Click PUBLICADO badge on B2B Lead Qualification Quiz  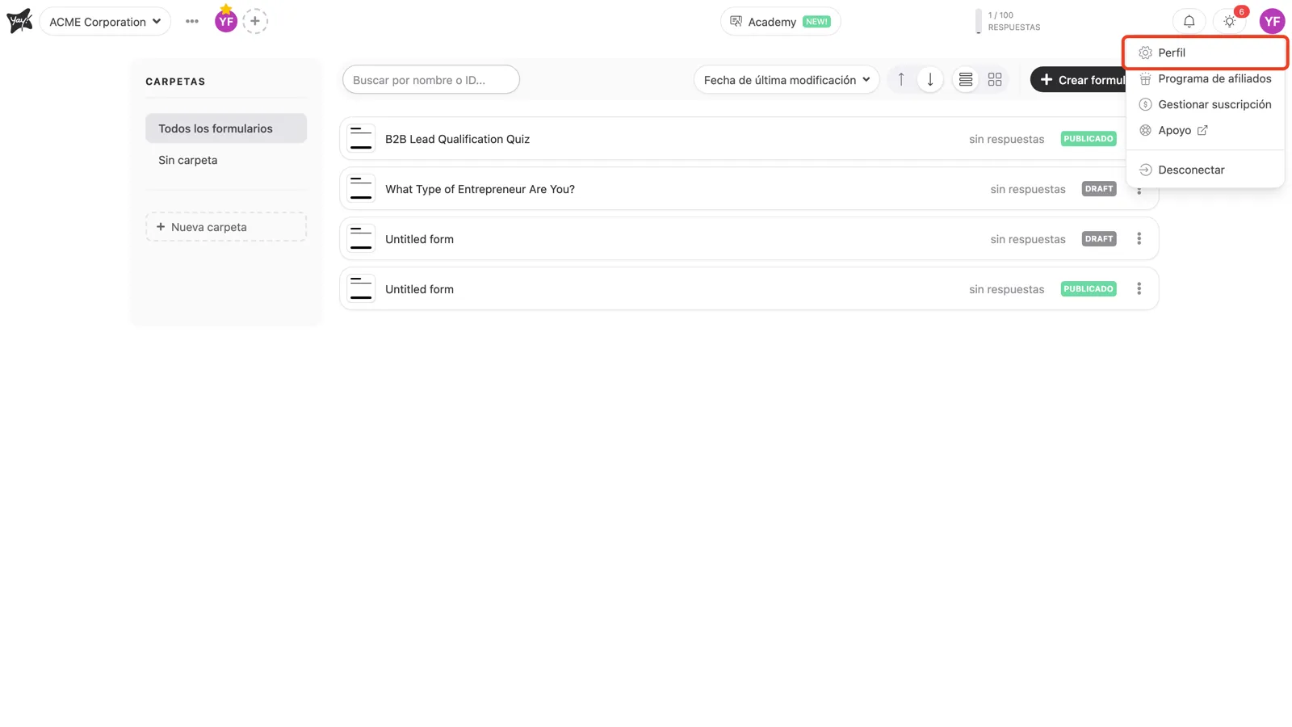[x=1089, y=139]
